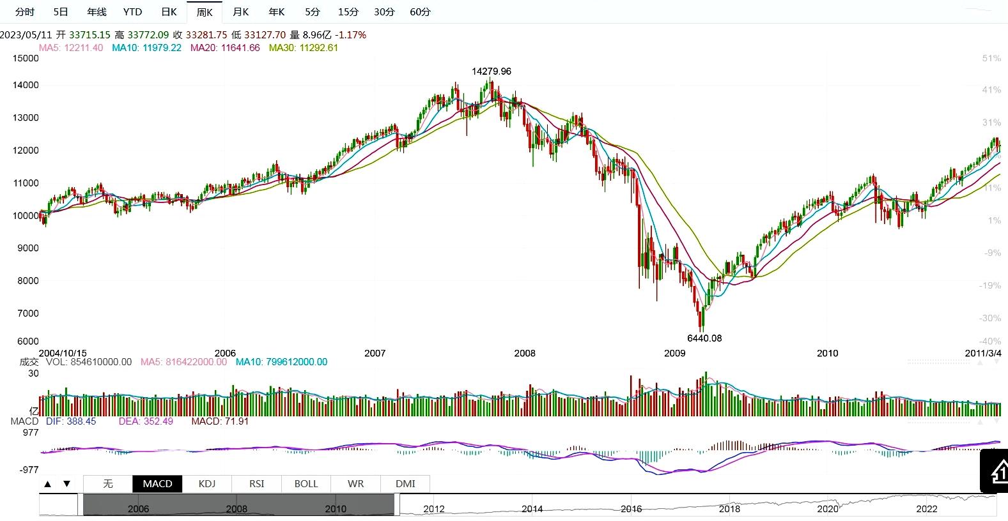Click the 6440.08 low price label
This screenshot has height=521, width=1008.
pos(704,338)
